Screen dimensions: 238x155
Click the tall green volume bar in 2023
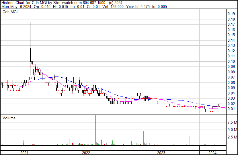[144, 138]
